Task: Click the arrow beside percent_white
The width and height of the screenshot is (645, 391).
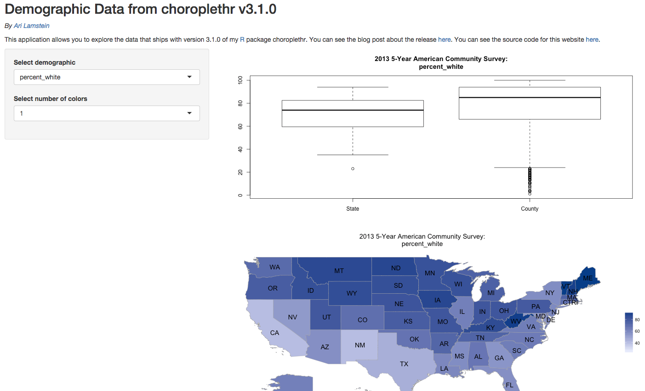Action: [x=189, y=77]
